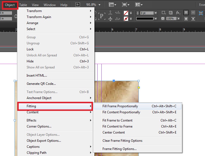Image resolution: width=205 pixels, height=156 pixels.
Task: Open the Arrange Documents layout dropdown
Action: pos(139,5)
